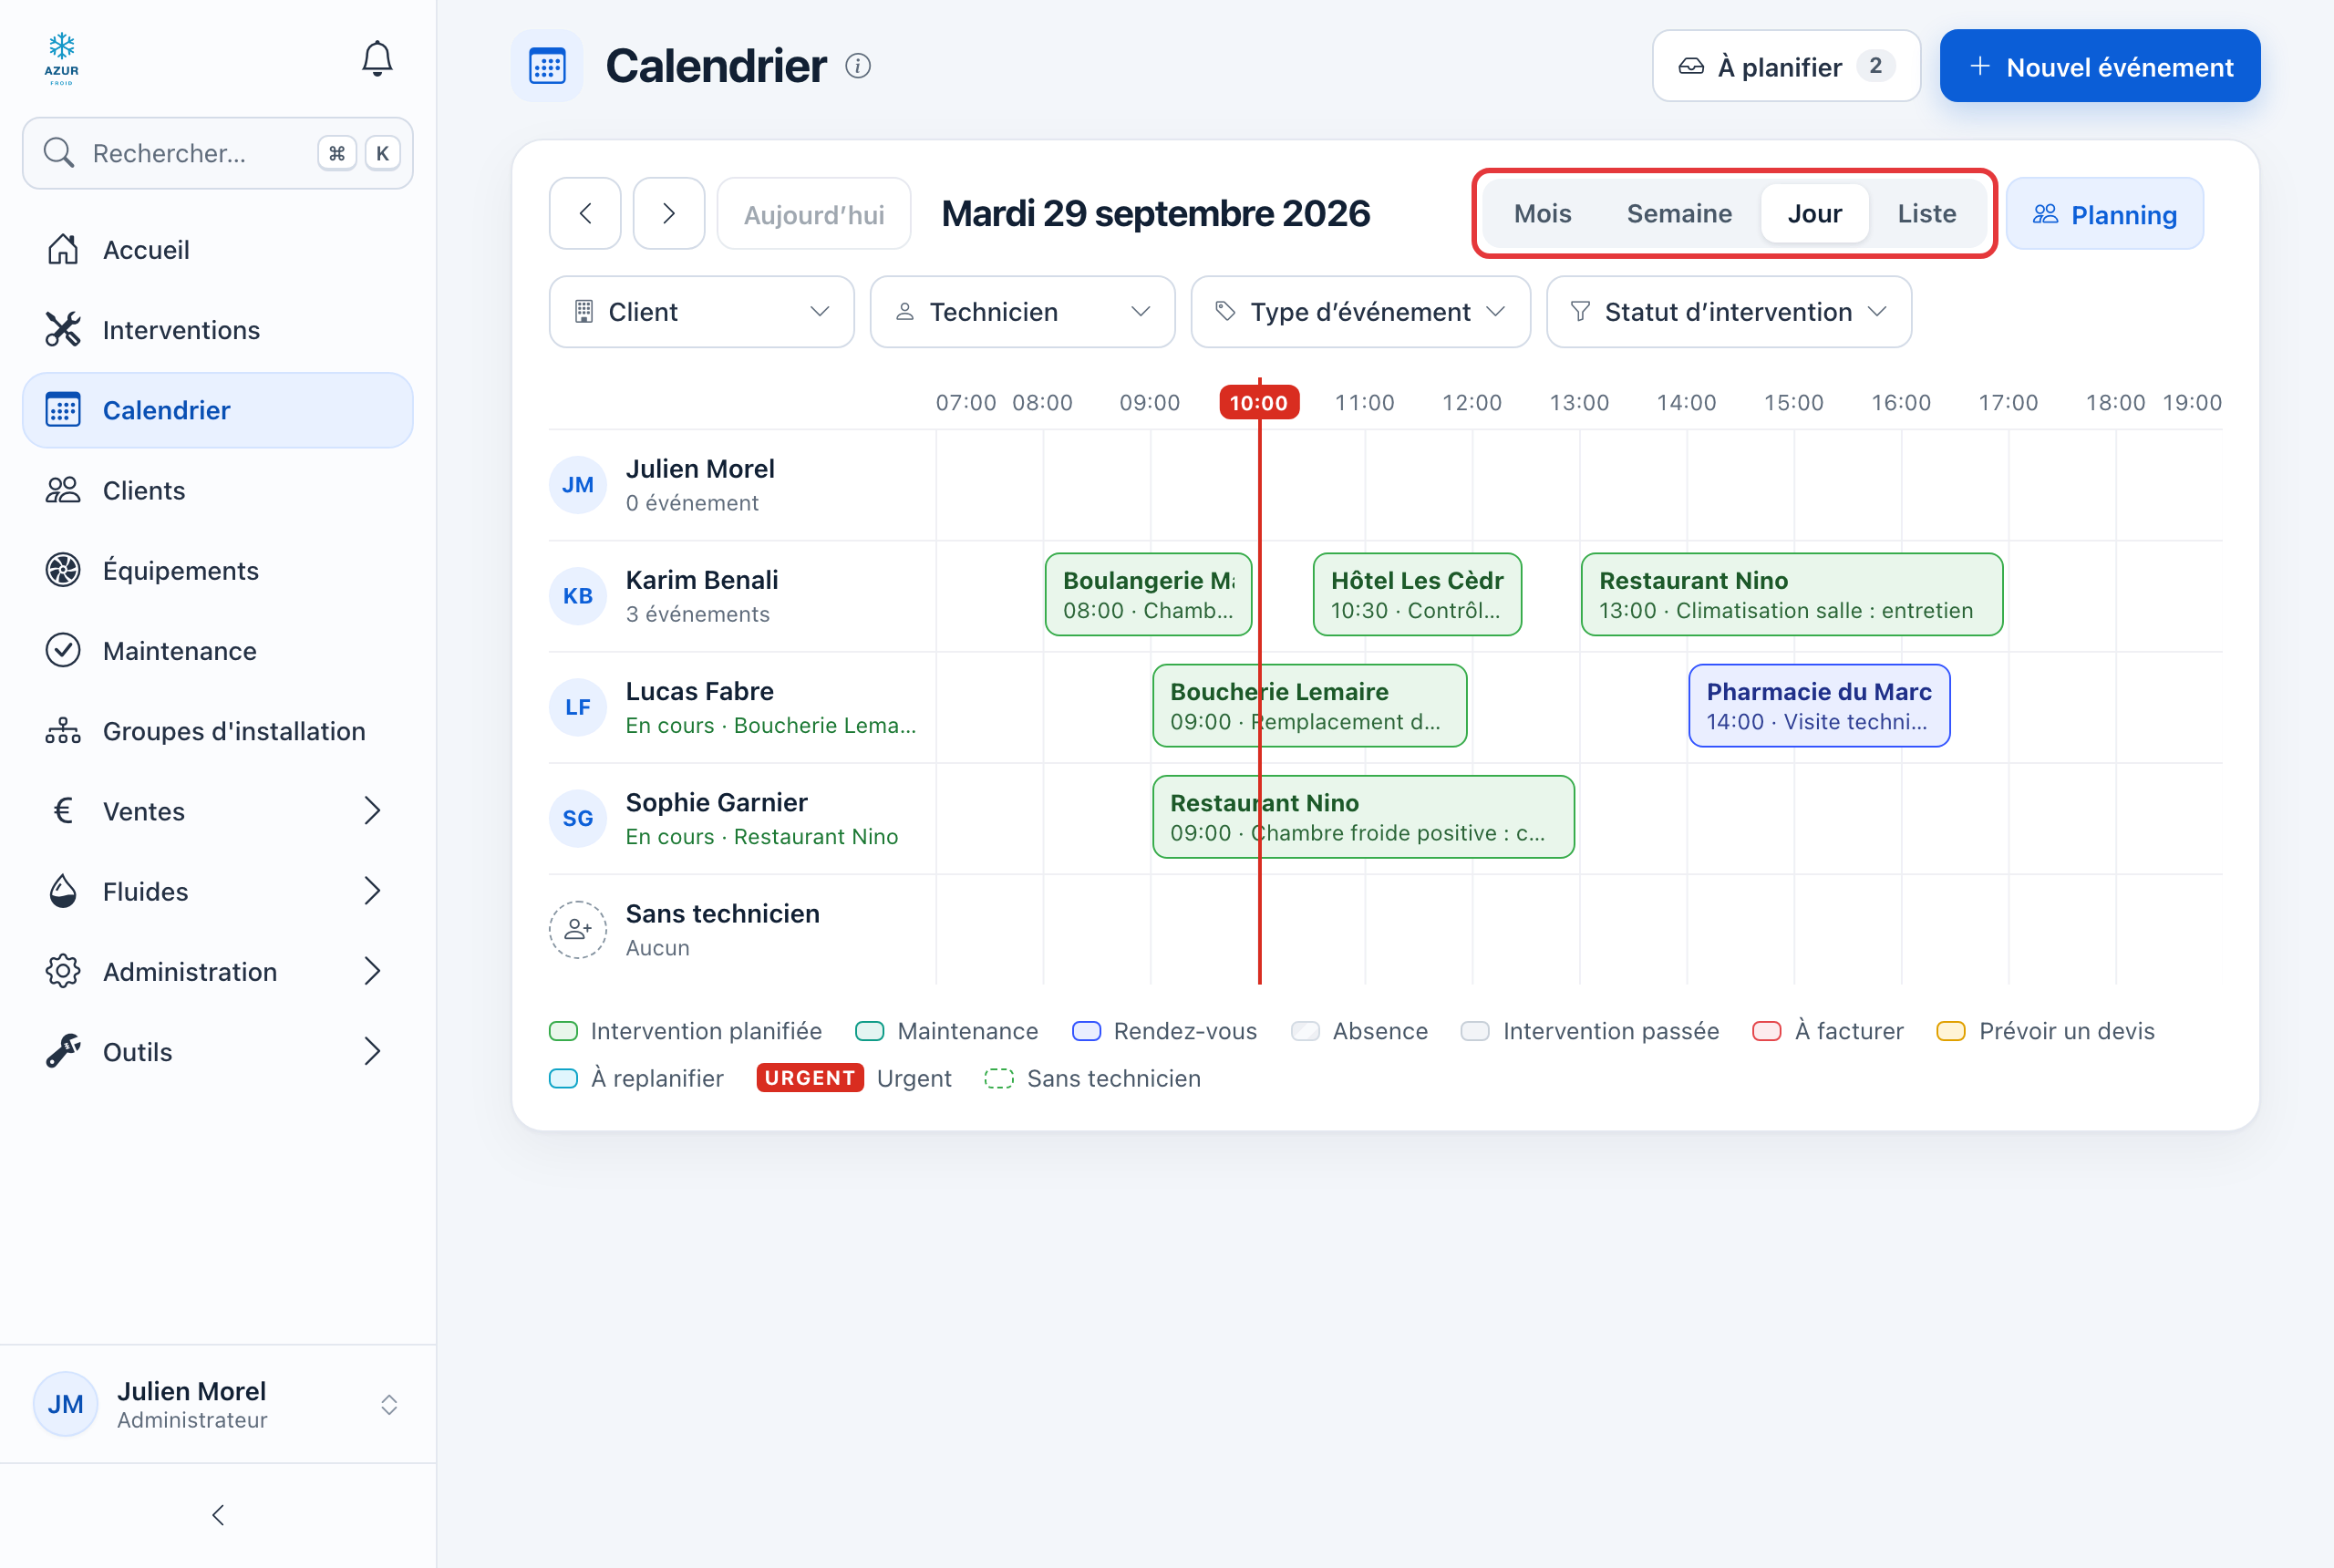Switch to Semaine view
The width and height of the screenshot is (2334, 1568).
(x=1679, y=214)
